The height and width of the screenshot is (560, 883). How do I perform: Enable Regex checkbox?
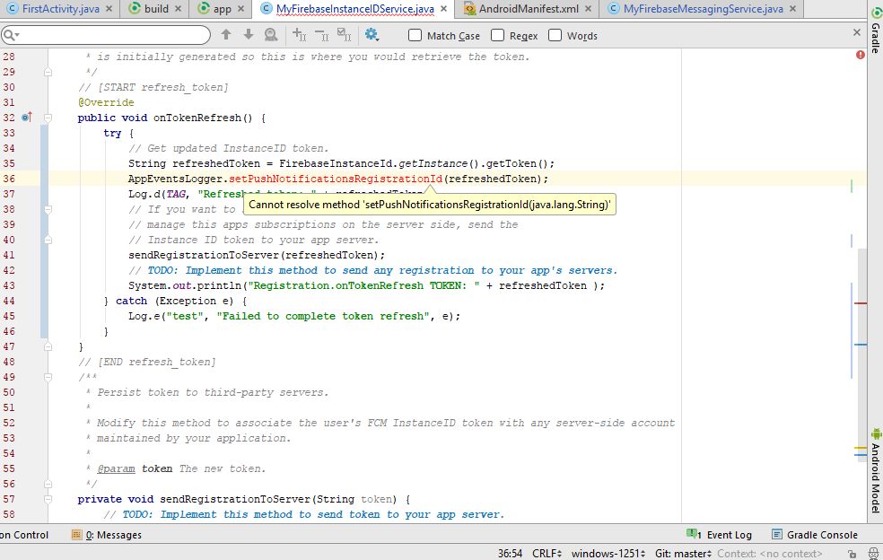[497, 36]
